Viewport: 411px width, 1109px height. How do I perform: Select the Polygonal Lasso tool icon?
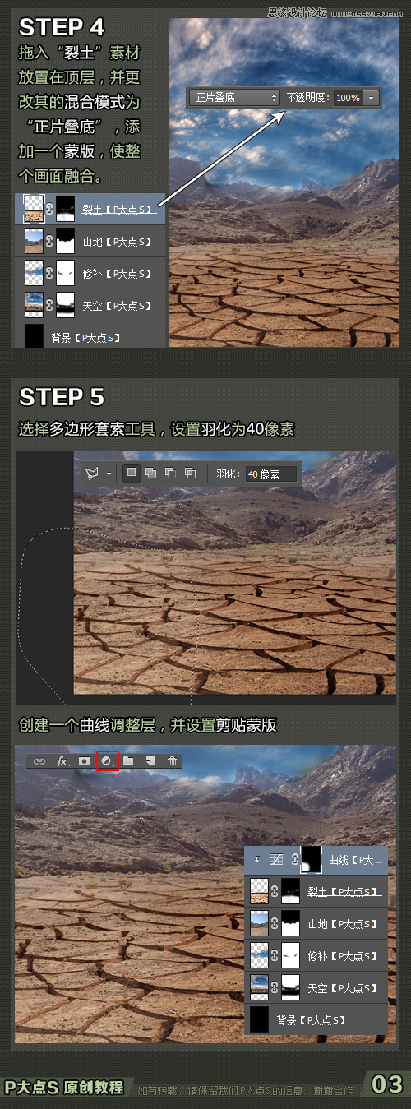94,473
